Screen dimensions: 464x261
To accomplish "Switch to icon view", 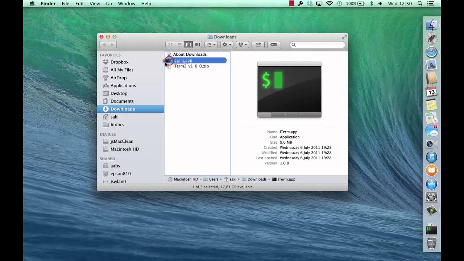I will (x=170, y=45).
